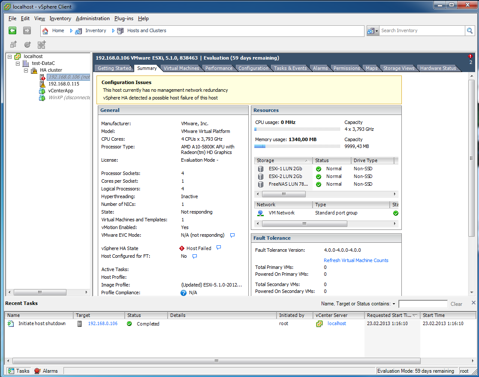The height and width of the screenshot is (377, 479).
Task: Switch to the Configuration tab
Action: [253, 69]
